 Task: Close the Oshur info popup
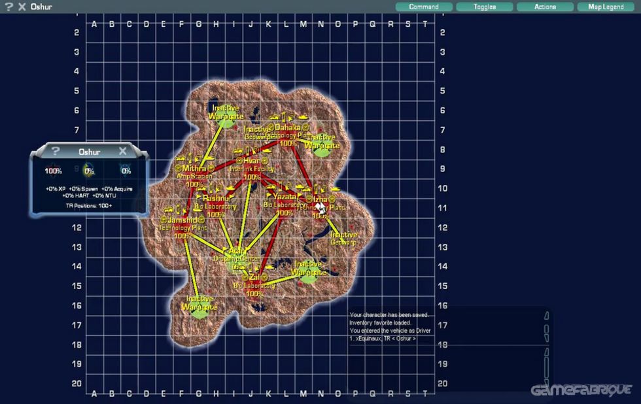coord(122,151)
